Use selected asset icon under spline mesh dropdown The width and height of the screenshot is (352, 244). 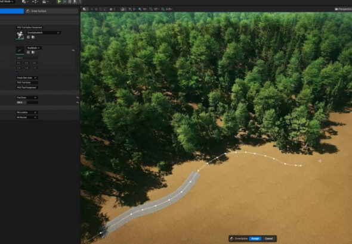[x=28, y=37]
